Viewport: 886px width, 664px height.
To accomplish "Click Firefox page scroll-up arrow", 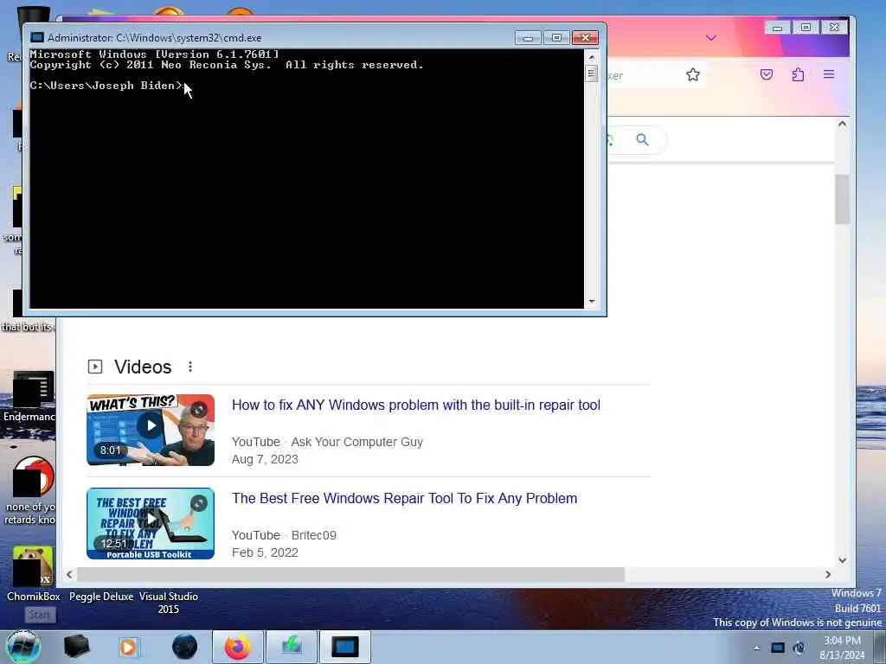I will coord(843,124).
